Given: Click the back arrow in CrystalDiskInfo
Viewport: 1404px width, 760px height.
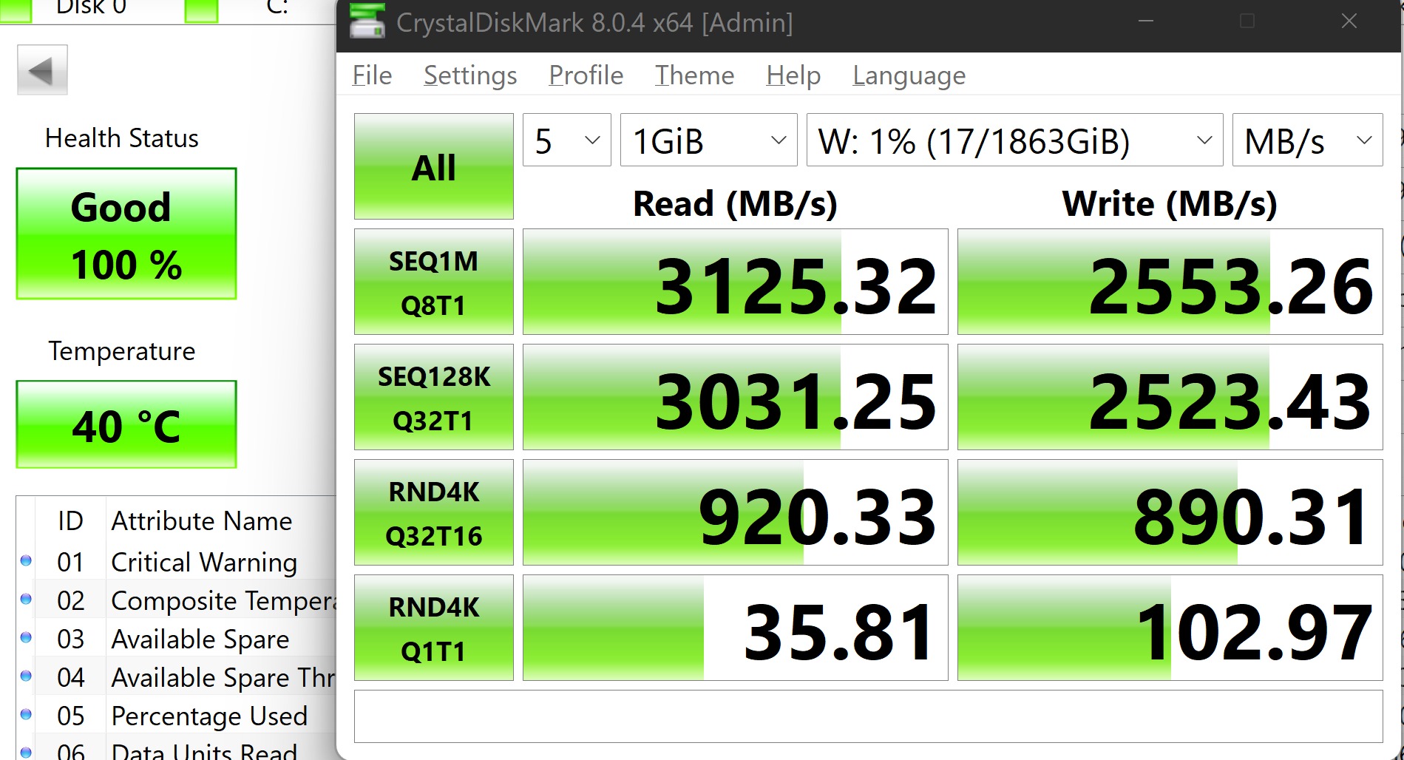Looking at the screenshot, I should click(x=41, y=69).
